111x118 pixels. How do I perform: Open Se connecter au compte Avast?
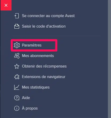tap(48, 16)
